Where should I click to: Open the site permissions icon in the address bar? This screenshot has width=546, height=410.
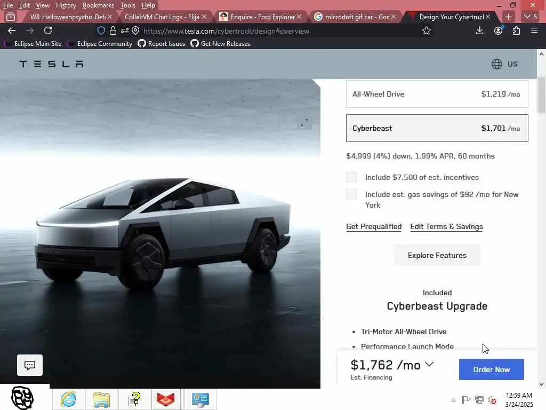point(125,30)
